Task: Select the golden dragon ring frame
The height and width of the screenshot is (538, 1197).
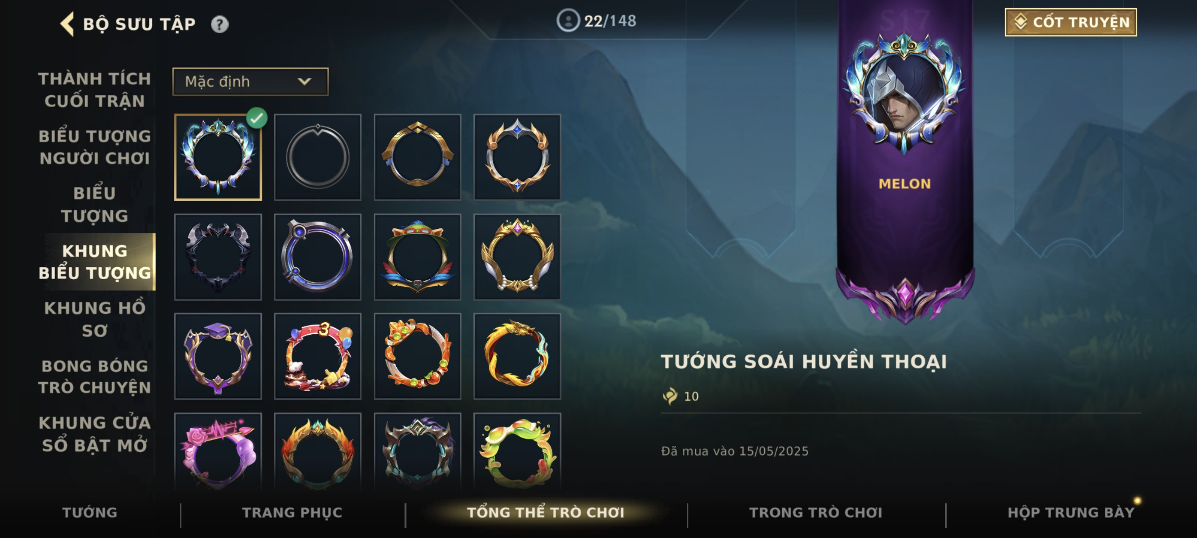Action: 517,356
